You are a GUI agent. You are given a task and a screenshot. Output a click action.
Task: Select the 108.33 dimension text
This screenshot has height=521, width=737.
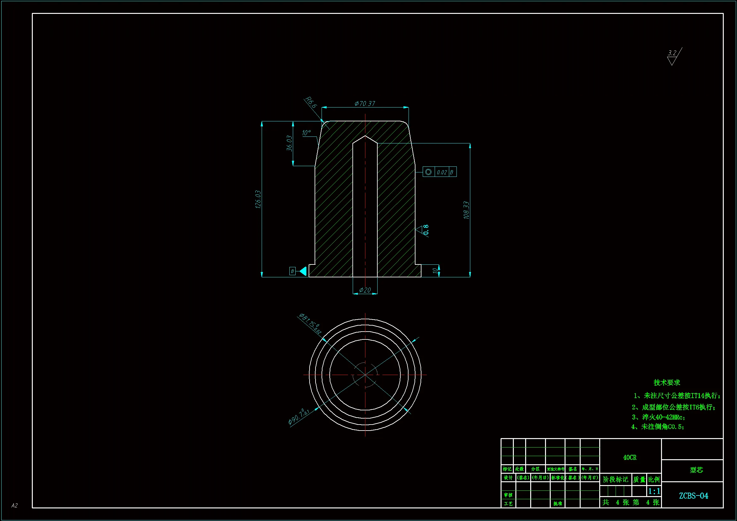[x=466, y=210]
